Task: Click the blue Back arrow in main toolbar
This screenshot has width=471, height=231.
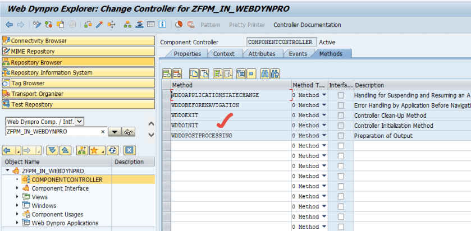Action: tap(9, 25)
